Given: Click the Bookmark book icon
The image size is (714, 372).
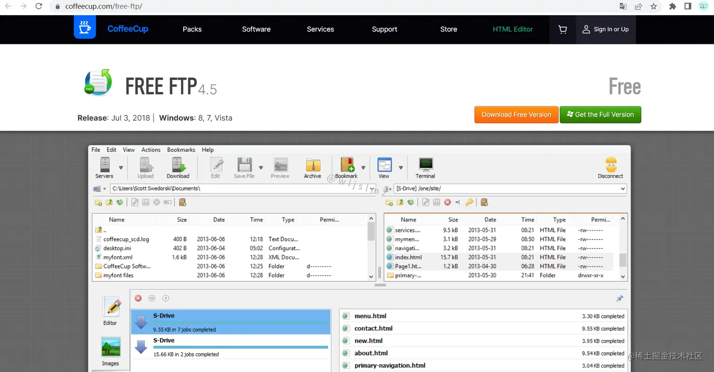Looking at the screenshot, I should [348, 165].
